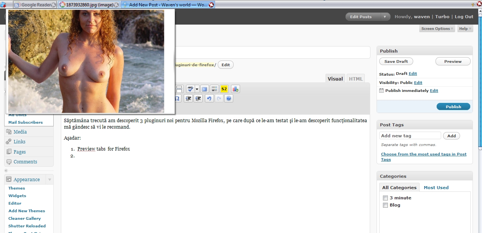Viewport: 482px width, 233px height.
Task: Insert special character with omega icon
Action: tap(177, 99)
